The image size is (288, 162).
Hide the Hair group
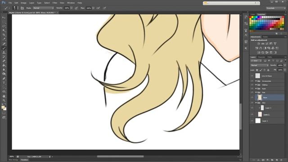[x=252, y=92]
